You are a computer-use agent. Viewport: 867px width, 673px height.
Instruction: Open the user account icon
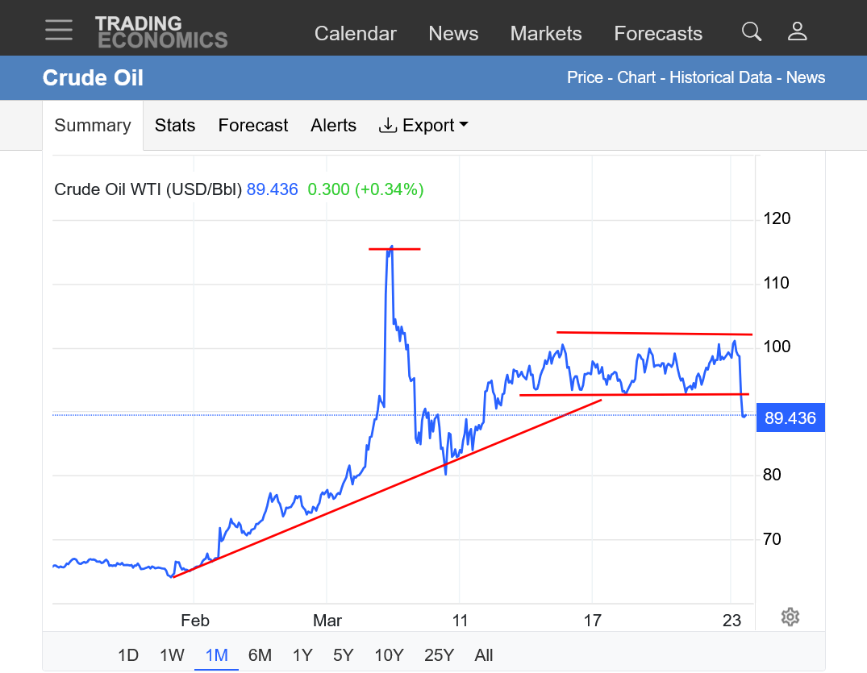tap(797, 31)
